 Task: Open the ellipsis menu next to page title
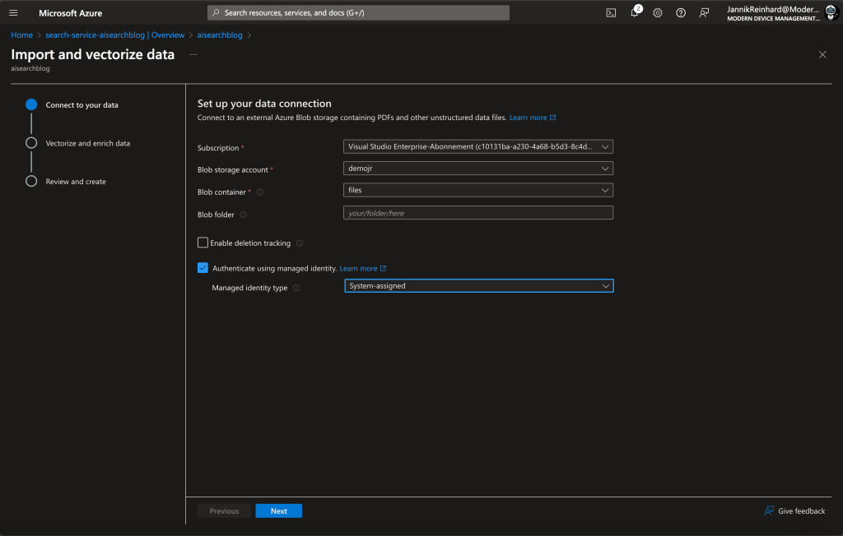[193, 54]
